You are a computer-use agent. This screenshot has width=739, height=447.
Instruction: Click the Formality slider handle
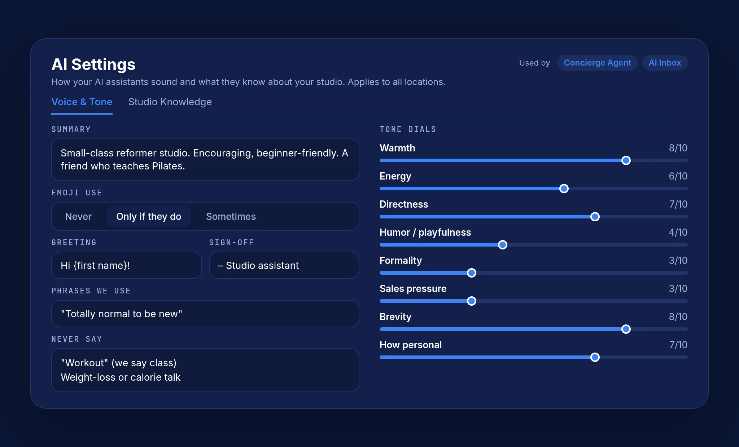tap(472, 273)
